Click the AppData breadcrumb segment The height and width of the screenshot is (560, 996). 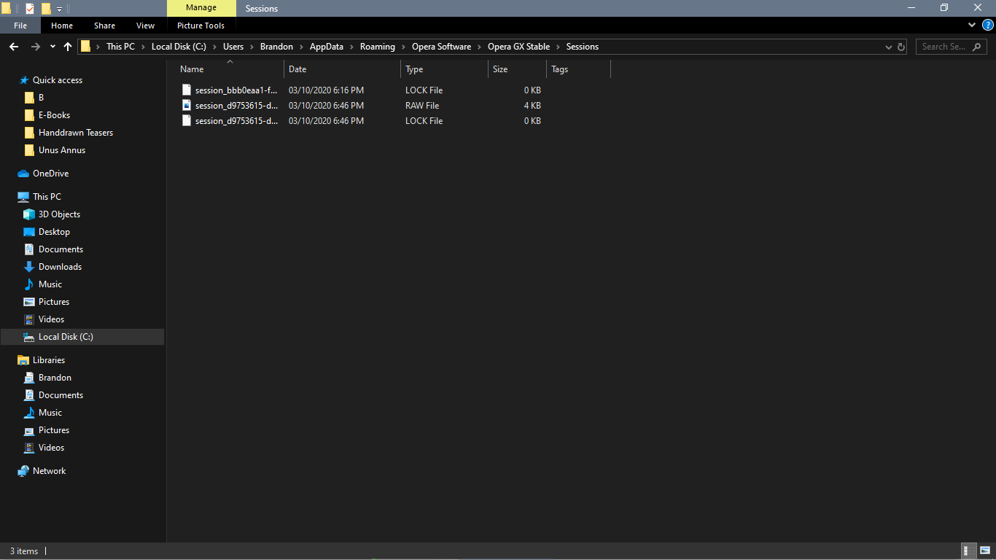tap(327, 47)
